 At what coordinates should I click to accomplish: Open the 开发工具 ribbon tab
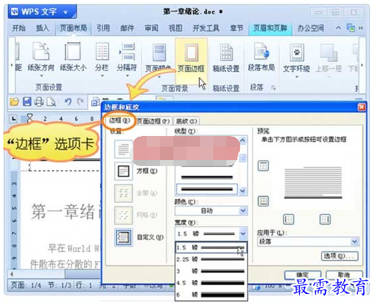(x=205, y=28)
